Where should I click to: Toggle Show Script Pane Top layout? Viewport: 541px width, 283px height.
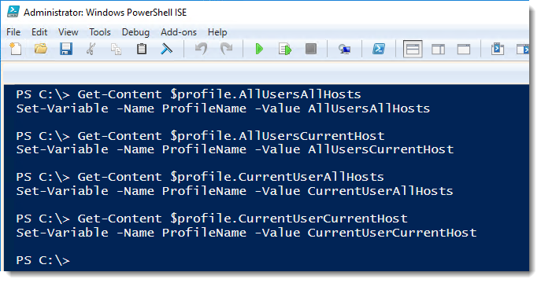(x=413, y=50)
